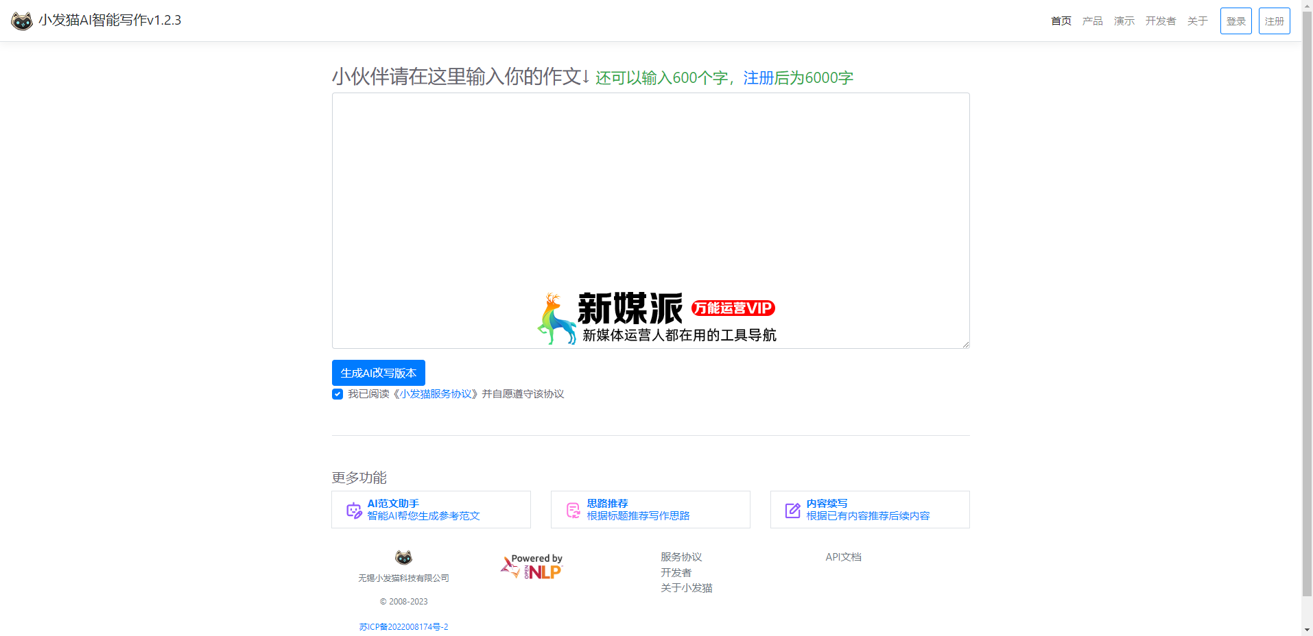Open the 思路推荐 title link
Viewport: 1313px width, 636px height.
pyautogui.click(x=607, y=504)
